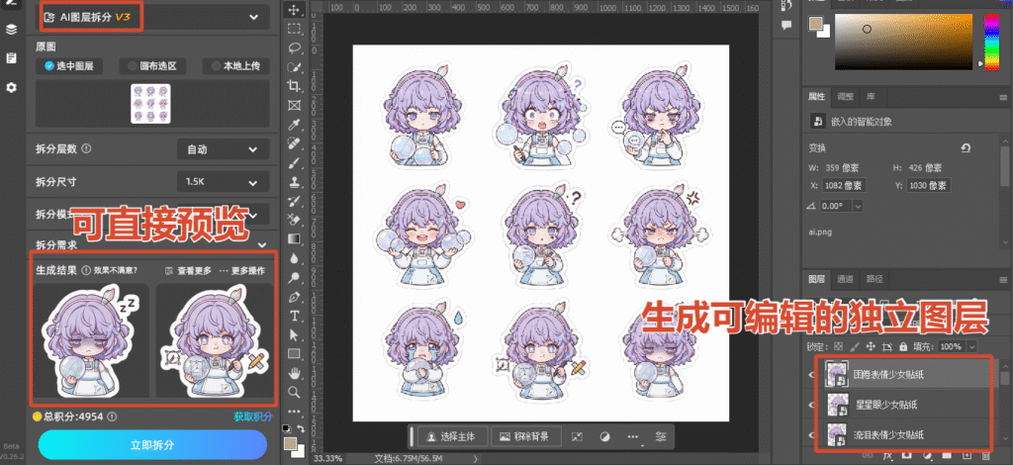Select the Rectangular Marquee tool
This screenshot has width=1013, height=465.
(295, 29)
